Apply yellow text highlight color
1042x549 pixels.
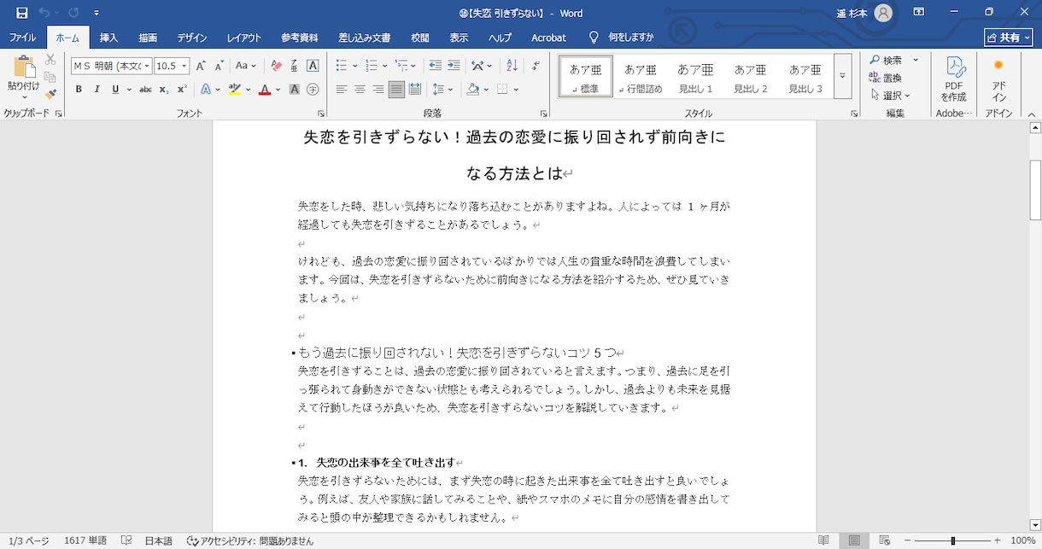coord(234,89)
